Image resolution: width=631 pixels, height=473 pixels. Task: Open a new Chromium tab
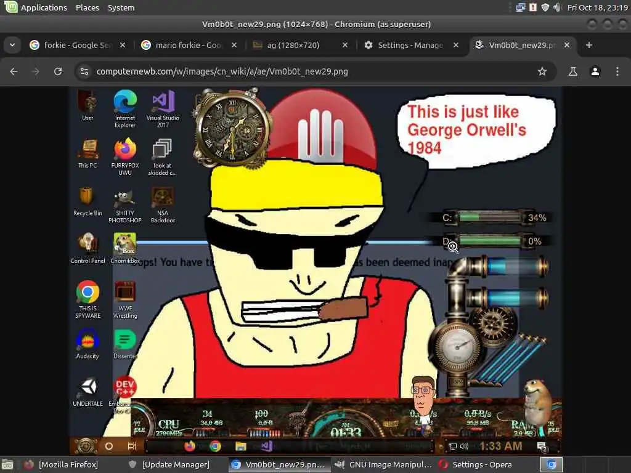(588, 45)
